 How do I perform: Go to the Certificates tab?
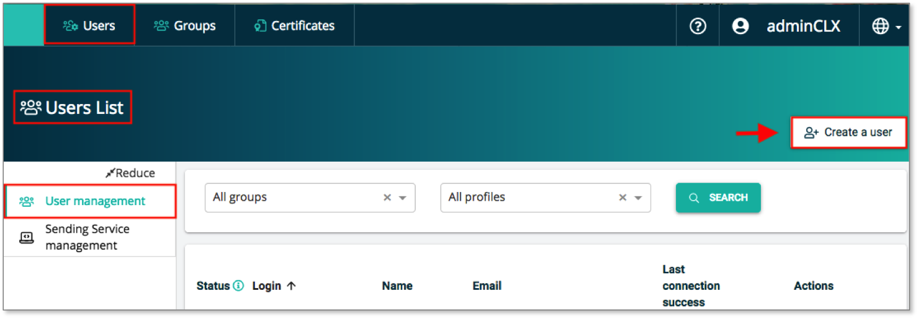click(294, 25)
